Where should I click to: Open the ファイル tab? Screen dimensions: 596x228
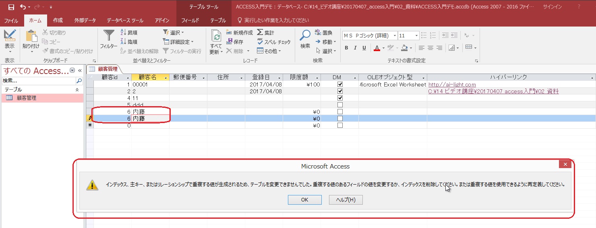click(x=11, y=20)
